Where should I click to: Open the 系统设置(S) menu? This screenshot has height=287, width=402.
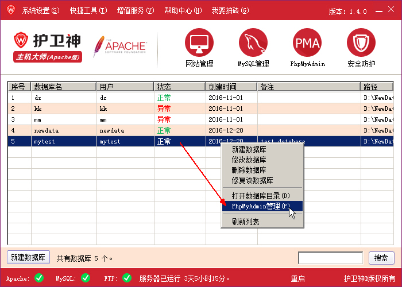(x=41, y=10)
